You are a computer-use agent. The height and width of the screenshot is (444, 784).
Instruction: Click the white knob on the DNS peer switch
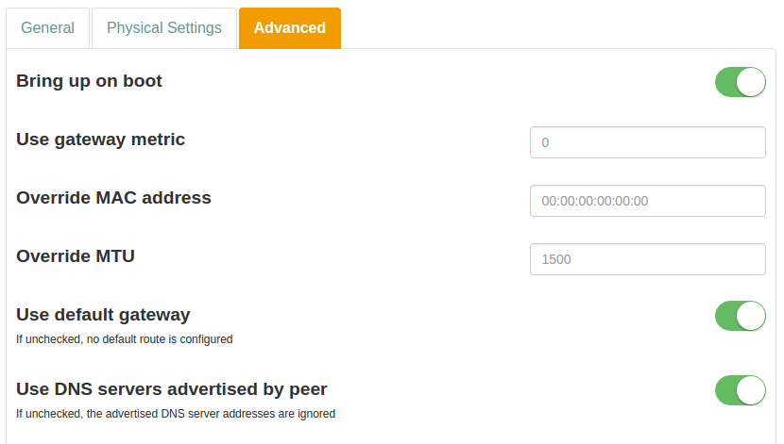pos(751,390)
